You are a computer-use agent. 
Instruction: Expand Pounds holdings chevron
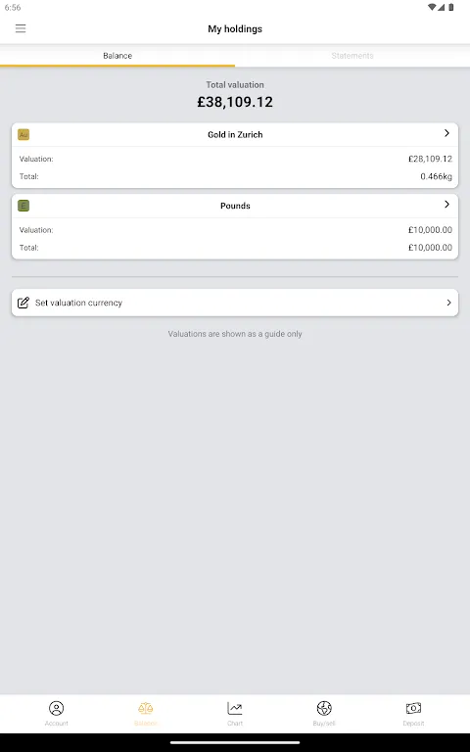tap(446, 205)
